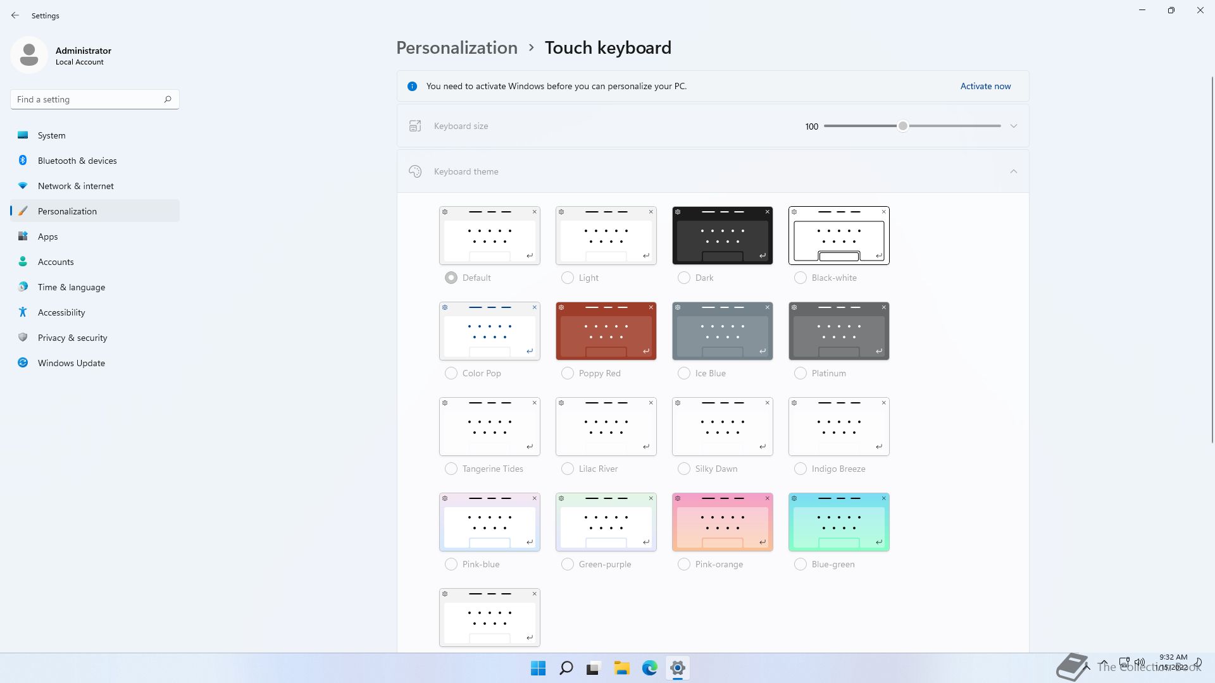Select the Poppy Red radio button
The height and width of the screenshot is (683, 1215).
tap(568, 373)
